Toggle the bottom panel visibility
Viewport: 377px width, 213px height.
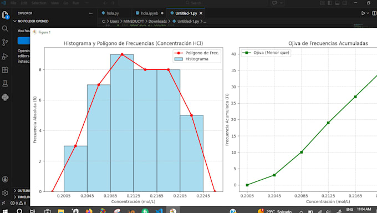click(x=337, y=3)
